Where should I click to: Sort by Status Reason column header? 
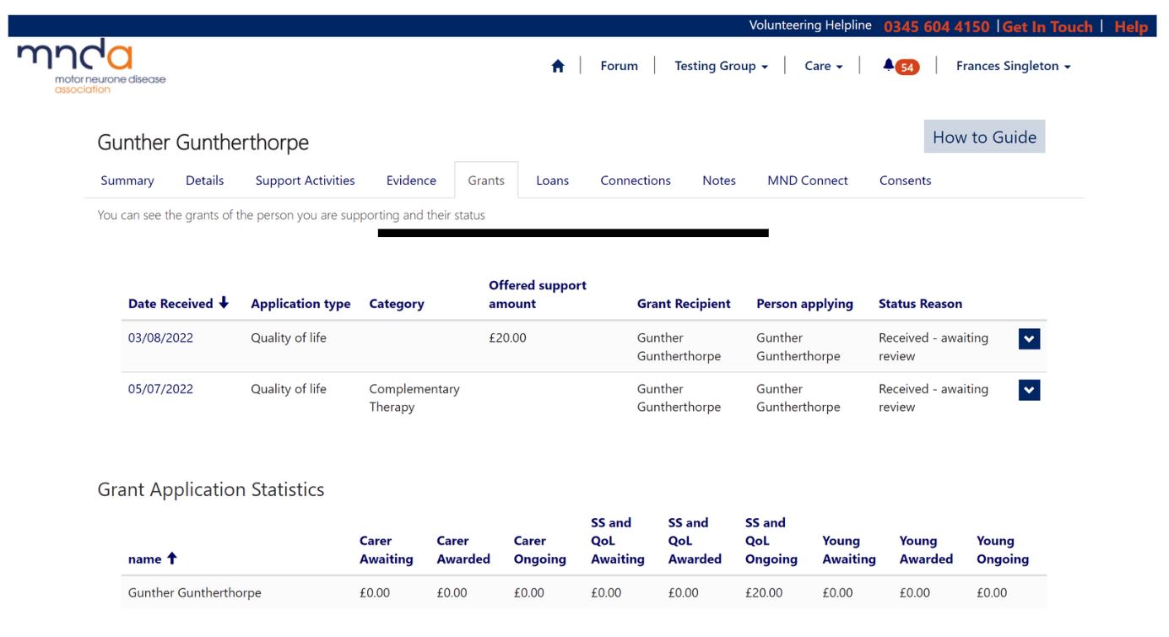click(x=920, y=304)
